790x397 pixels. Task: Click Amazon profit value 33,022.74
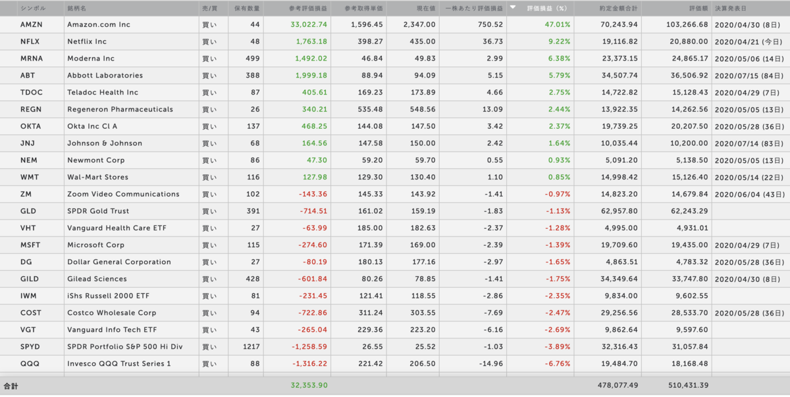[x=309, y=24]
